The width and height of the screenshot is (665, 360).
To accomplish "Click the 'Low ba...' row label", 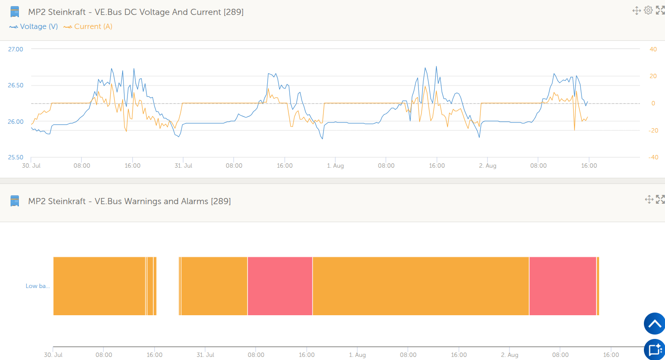I will (37, 286).
